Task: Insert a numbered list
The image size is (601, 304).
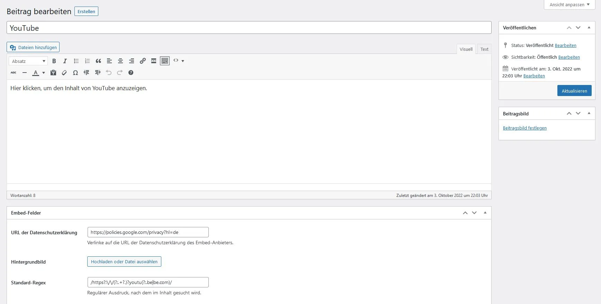Action: 87,61
